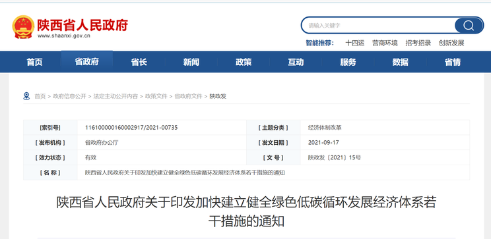Open the 省长 navigation tab

[x=139, y=62]
